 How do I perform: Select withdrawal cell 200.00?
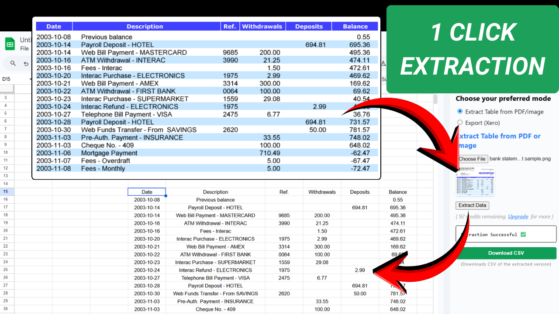click(322, 215)
